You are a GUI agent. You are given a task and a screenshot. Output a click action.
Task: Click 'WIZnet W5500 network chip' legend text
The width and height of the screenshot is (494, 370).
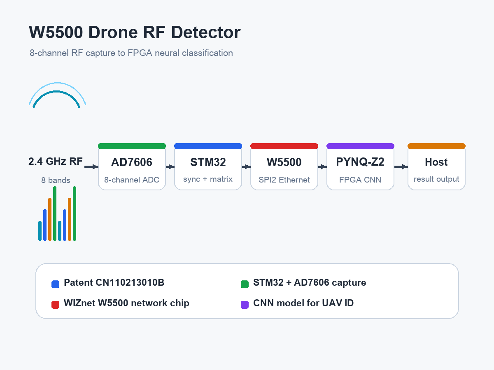(x=126, y=303)
